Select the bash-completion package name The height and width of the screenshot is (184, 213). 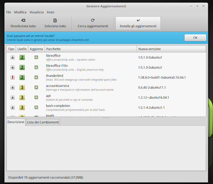pos(58,106)
